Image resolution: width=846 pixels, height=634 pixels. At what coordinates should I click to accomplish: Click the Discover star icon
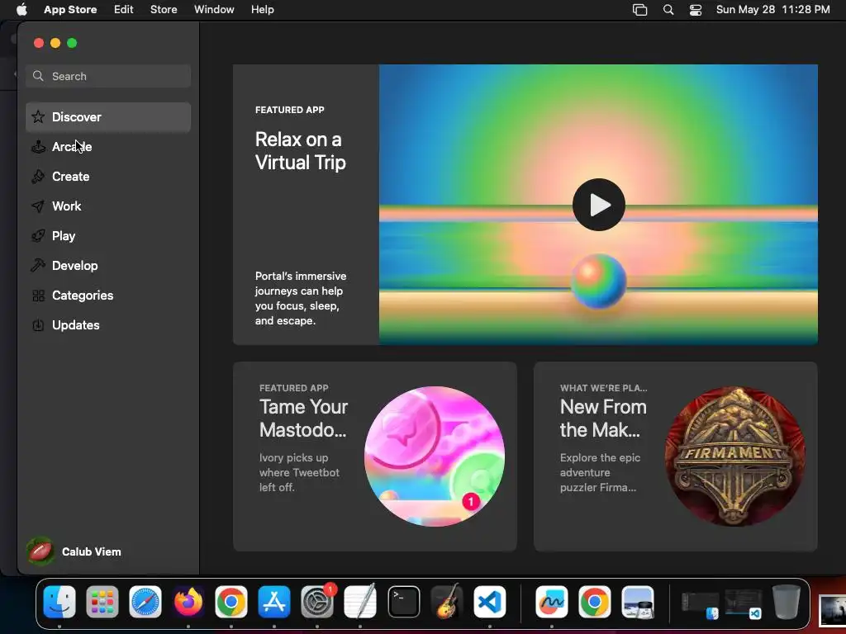click(x=38, y=116)
